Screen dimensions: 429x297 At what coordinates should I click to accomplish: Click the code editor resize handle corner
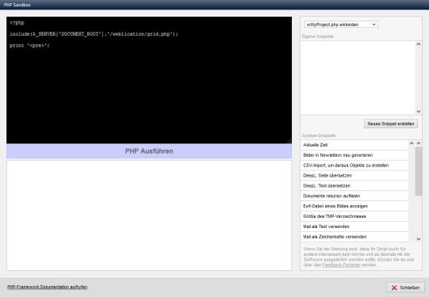click(289, 141)
